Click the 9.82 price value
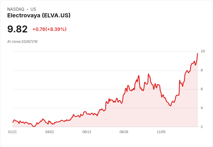Image resolution: width=213 pixels, height=147 pixels. (x=17, y=29)
